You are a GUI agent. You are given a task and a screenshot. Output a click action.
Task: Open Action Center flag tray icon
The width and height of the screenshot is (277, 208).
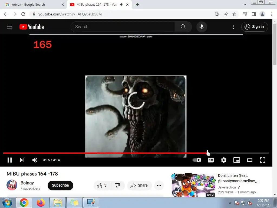(236, 203)
